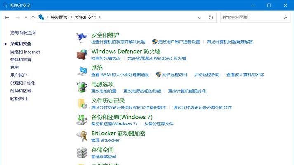The width and height of the screenshot is (294, 165).
Task: Click 更改计算机睡眠时间 link
Action: (x=187, y=91)
